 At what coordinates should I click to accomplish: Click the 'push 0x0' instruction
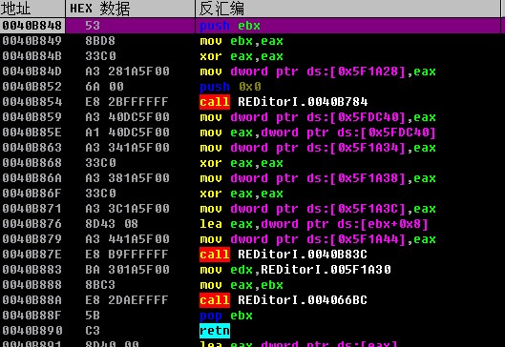point(230,87)
